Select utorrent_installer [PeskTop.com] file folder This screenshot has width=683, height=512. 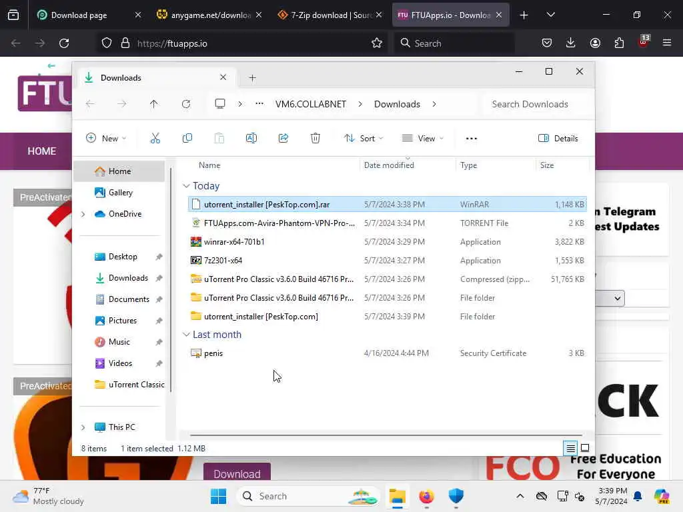click(388, 317)
